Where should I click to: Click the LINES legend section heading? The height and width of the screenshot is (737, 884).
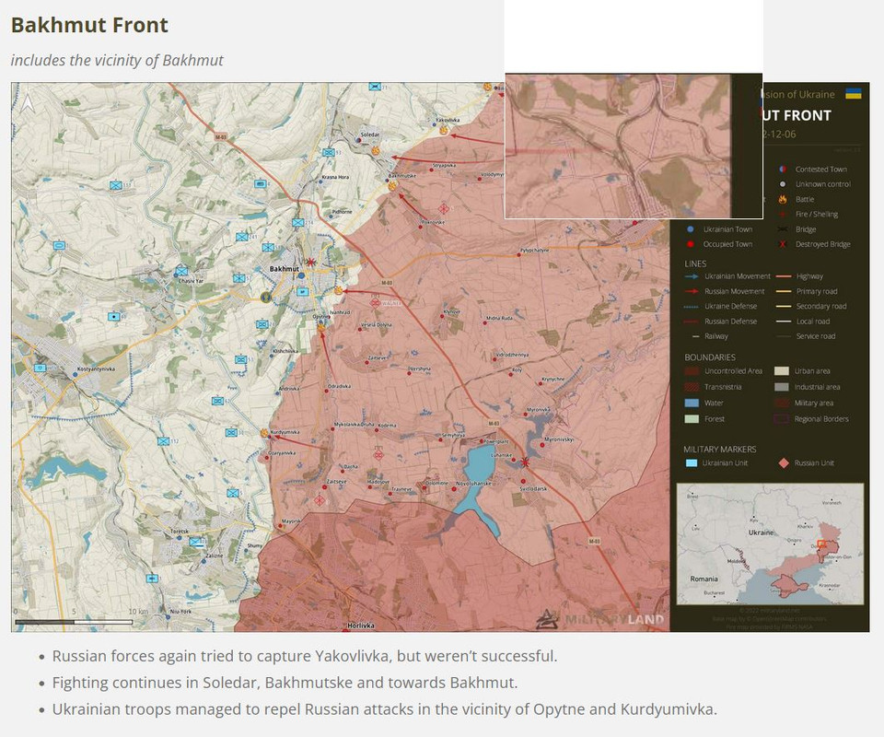[695, 263]
